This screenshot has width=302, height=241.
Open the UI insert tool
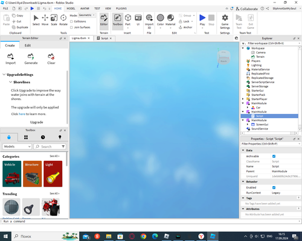(x=138, y=20)
